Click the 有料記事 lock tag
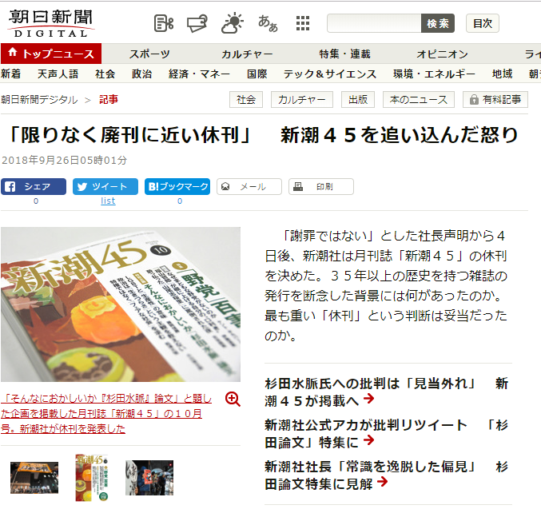 click(495, 100)
